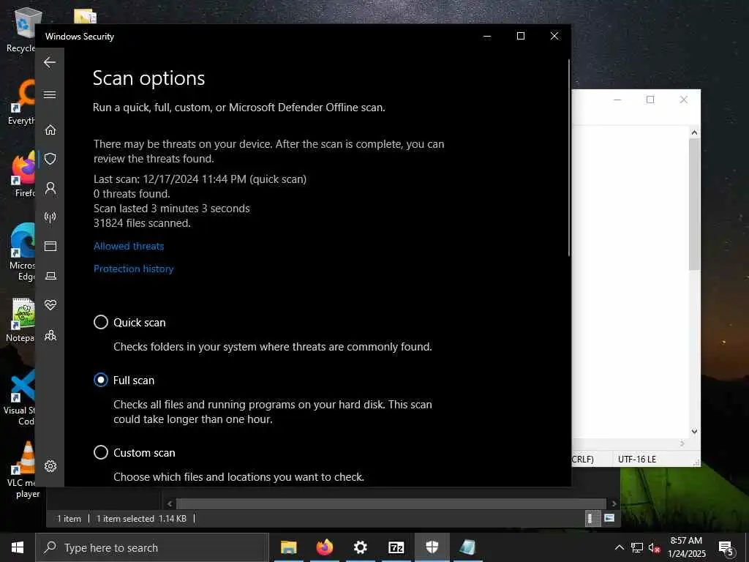749x562 pixels.
Task: Open the Home sidebar icon
Action: [x=50, y=130]
